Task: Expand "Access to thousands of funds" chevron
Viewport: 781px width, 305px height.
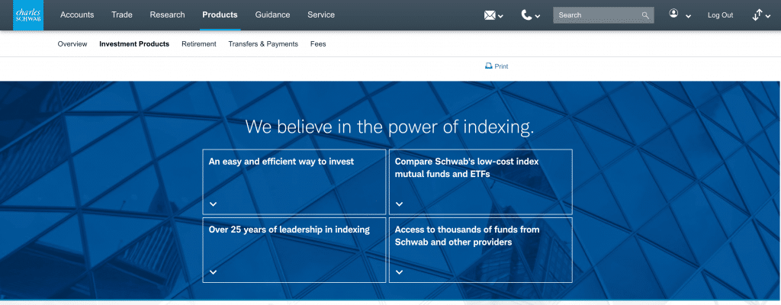Action: click(x=399, y=272)
